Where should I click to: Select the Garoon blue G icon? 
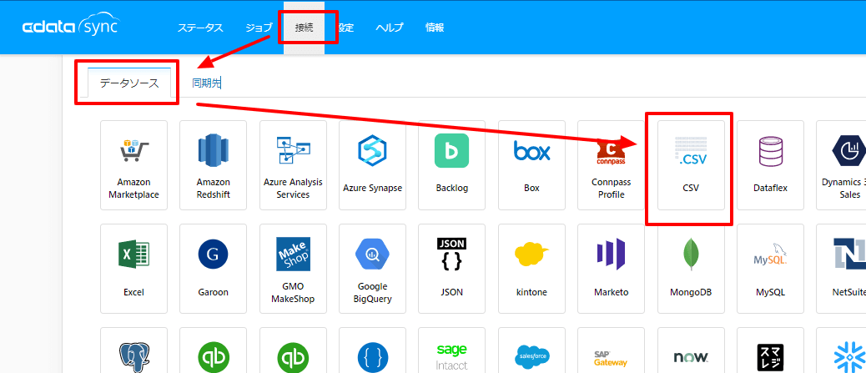pos(214,255)
